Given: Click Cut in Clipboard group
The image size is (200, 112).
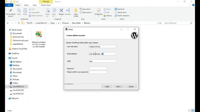Looking at the screenshot, I should 32,9.
